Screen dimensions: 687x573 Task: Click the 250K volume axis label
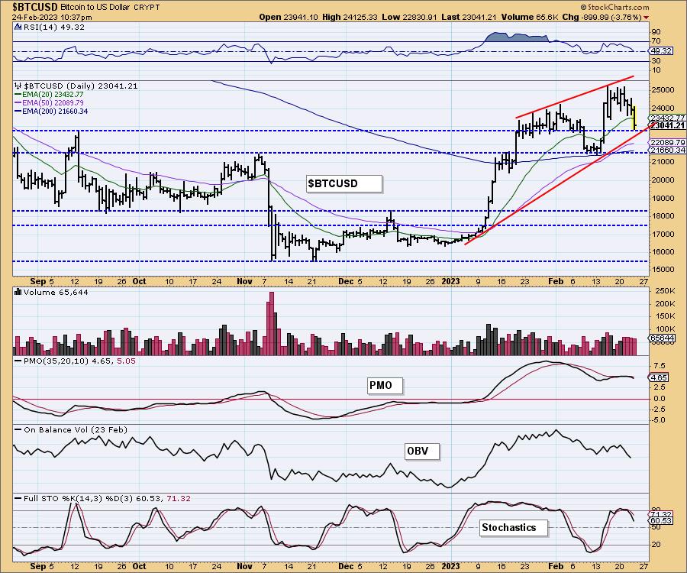pos(665,290)
